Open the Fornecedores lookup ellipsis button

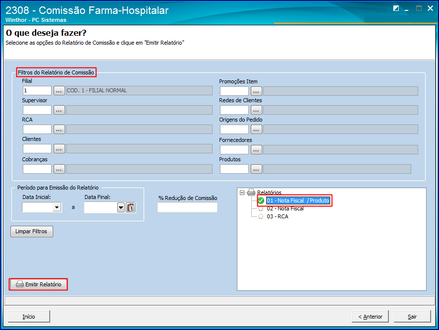256,150
